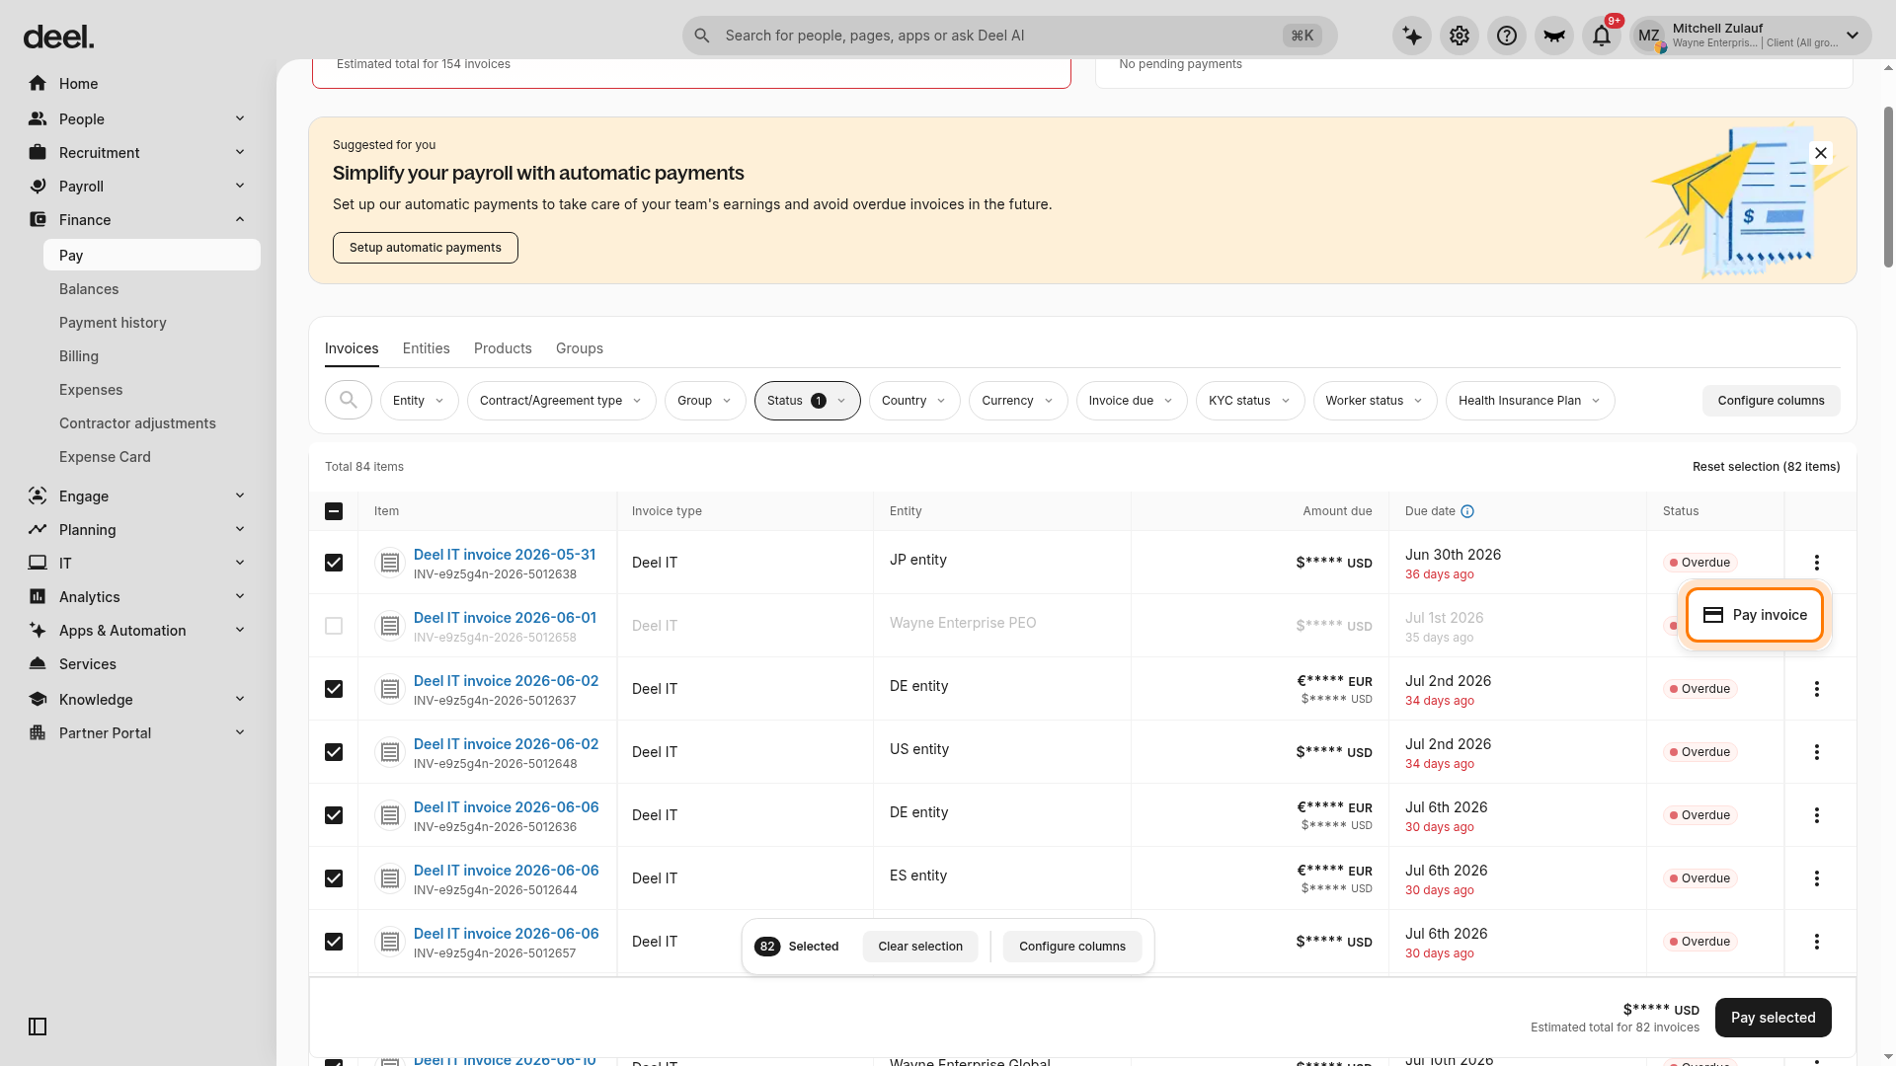Screen dimensions: 1896x1066
Task: Switch to Entities tab
Action: [x=426, y=348]
